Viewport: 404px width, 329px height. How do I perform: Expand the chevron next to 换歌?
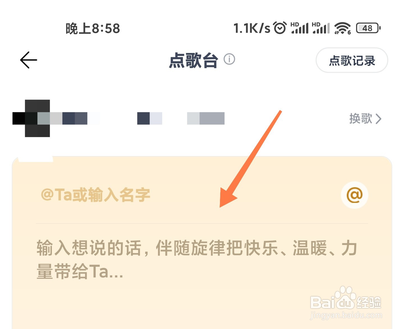(378, 119)
